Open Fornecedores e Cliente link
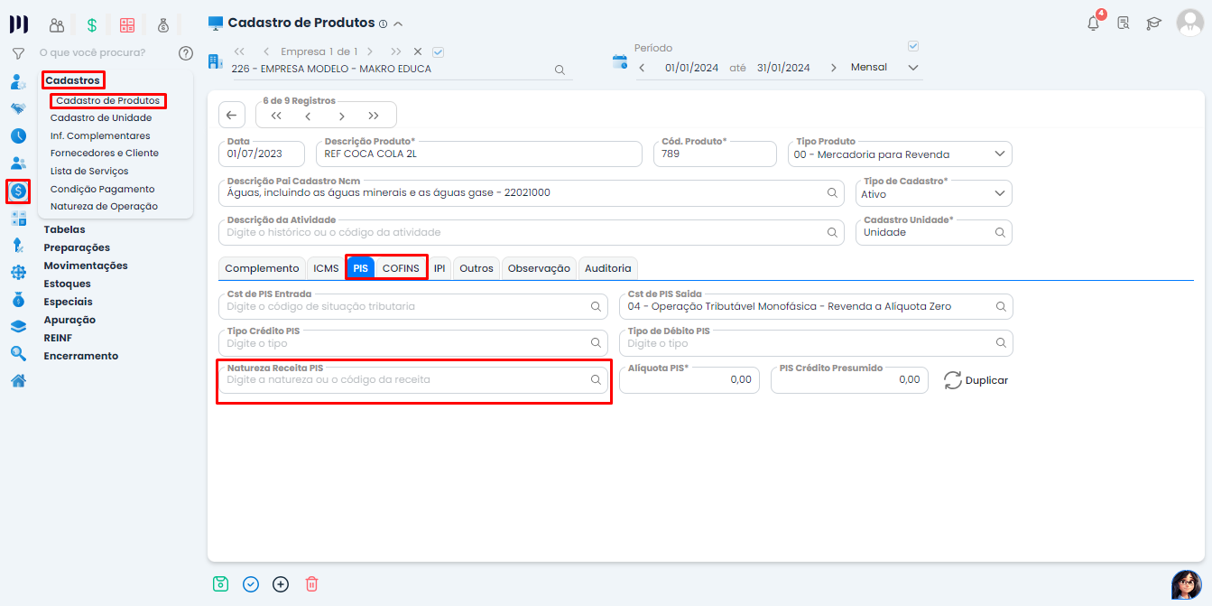The width and height of the screenshot is (1212, 606). [x=104, y=154]
